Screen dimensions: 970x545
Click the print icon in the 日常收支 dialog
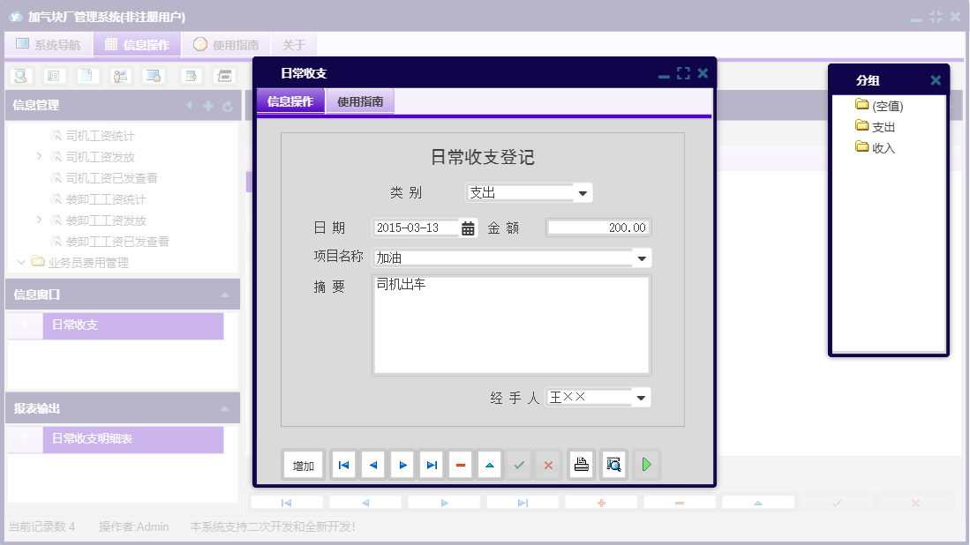coord(581,465)
